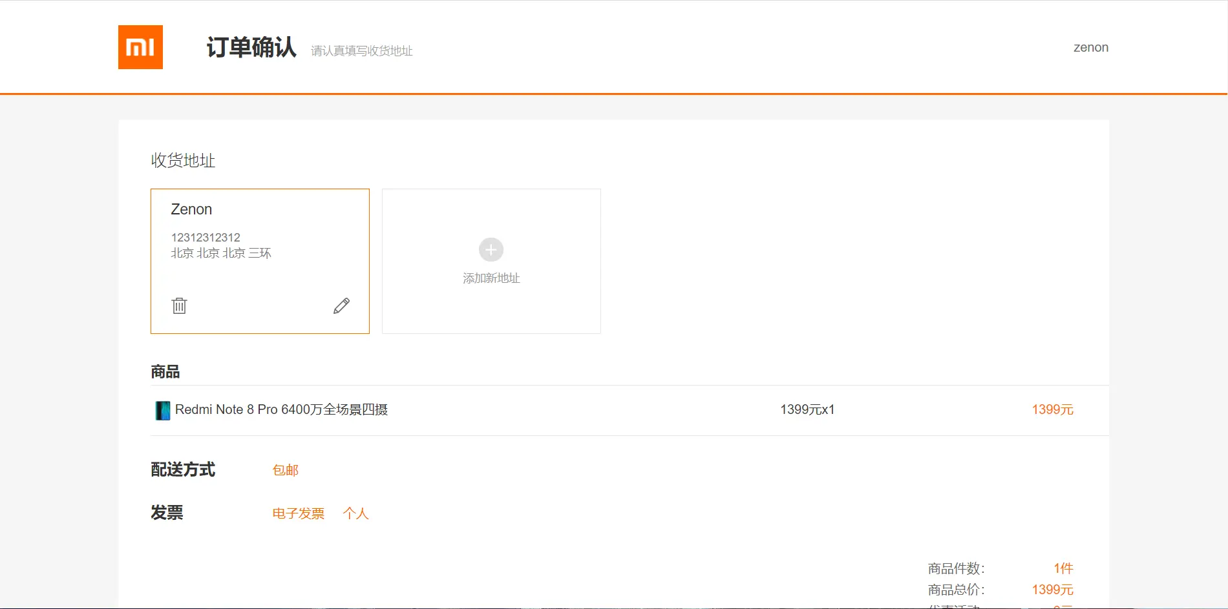Click the 订单确认 page title
Screen dimensions: 1228x609
[x=251, y=47]
